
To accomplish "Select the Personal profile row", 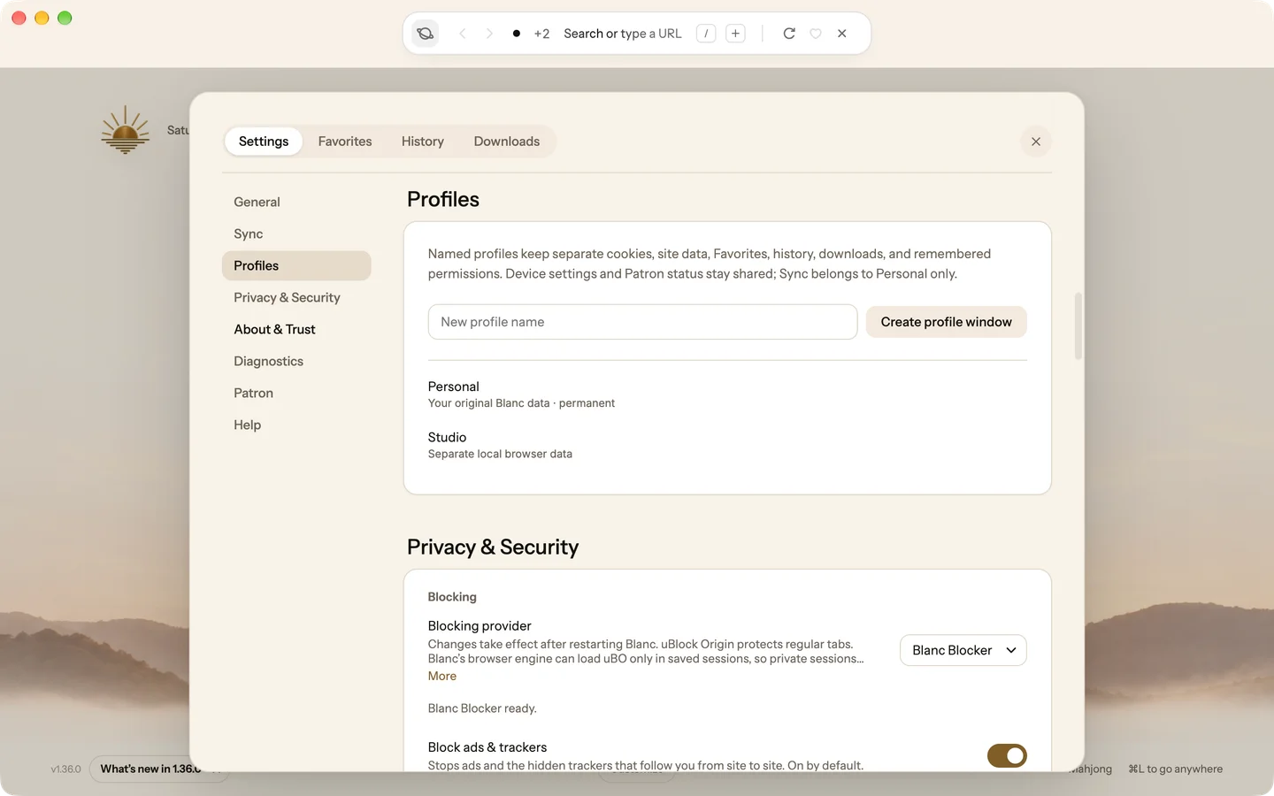I will 727,394.
